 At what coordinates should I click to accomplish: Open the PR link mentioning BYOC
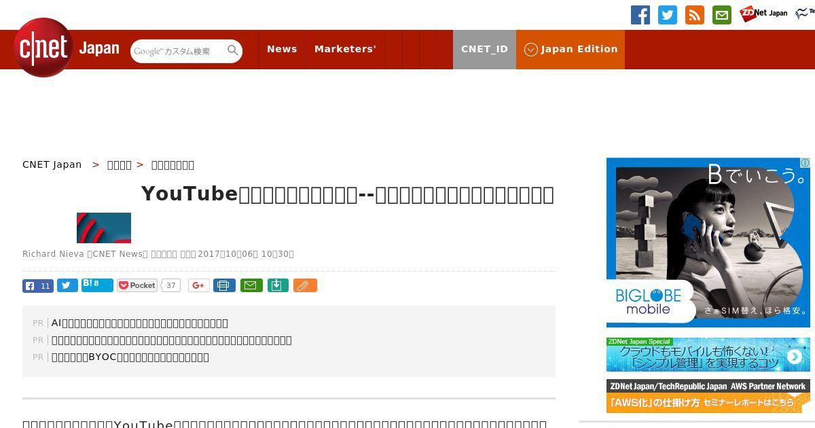point(130,357)
